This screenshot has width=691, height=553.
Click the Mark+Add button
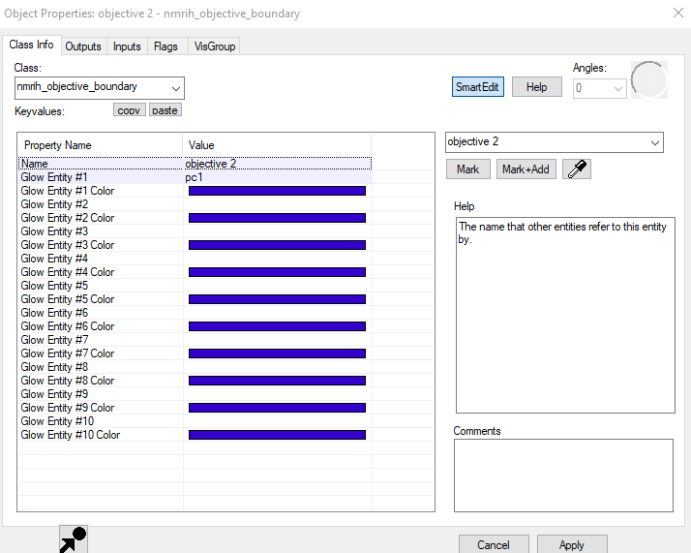(526, 169)
